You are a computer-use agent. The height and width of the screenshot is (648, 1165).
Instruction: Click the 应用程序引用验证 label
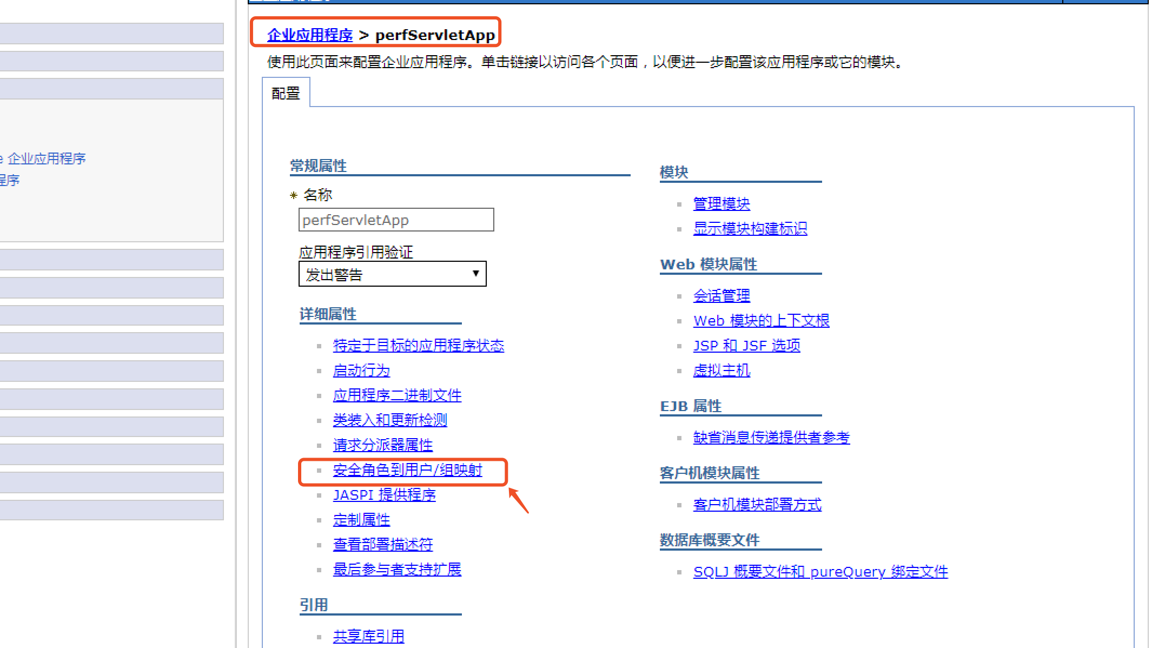tap(356, 252)
